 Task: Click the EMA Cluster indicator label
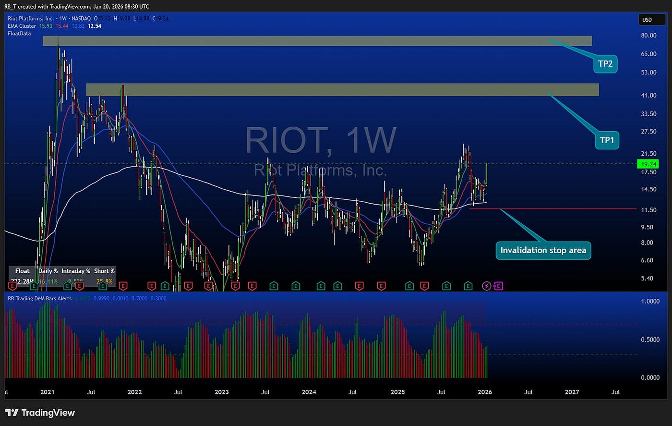(22, 26)
